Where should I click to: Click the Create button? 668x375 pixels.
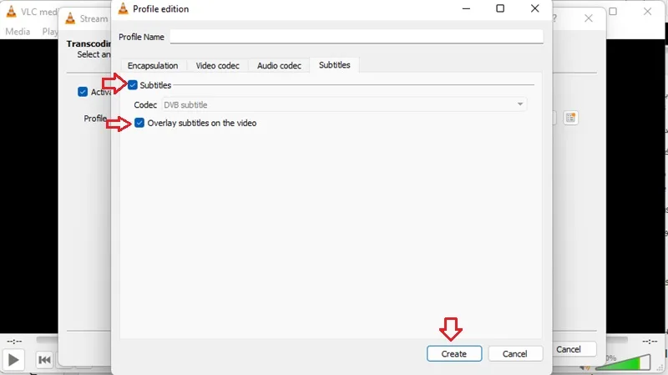pyautogui.click(x=454, y=353)
